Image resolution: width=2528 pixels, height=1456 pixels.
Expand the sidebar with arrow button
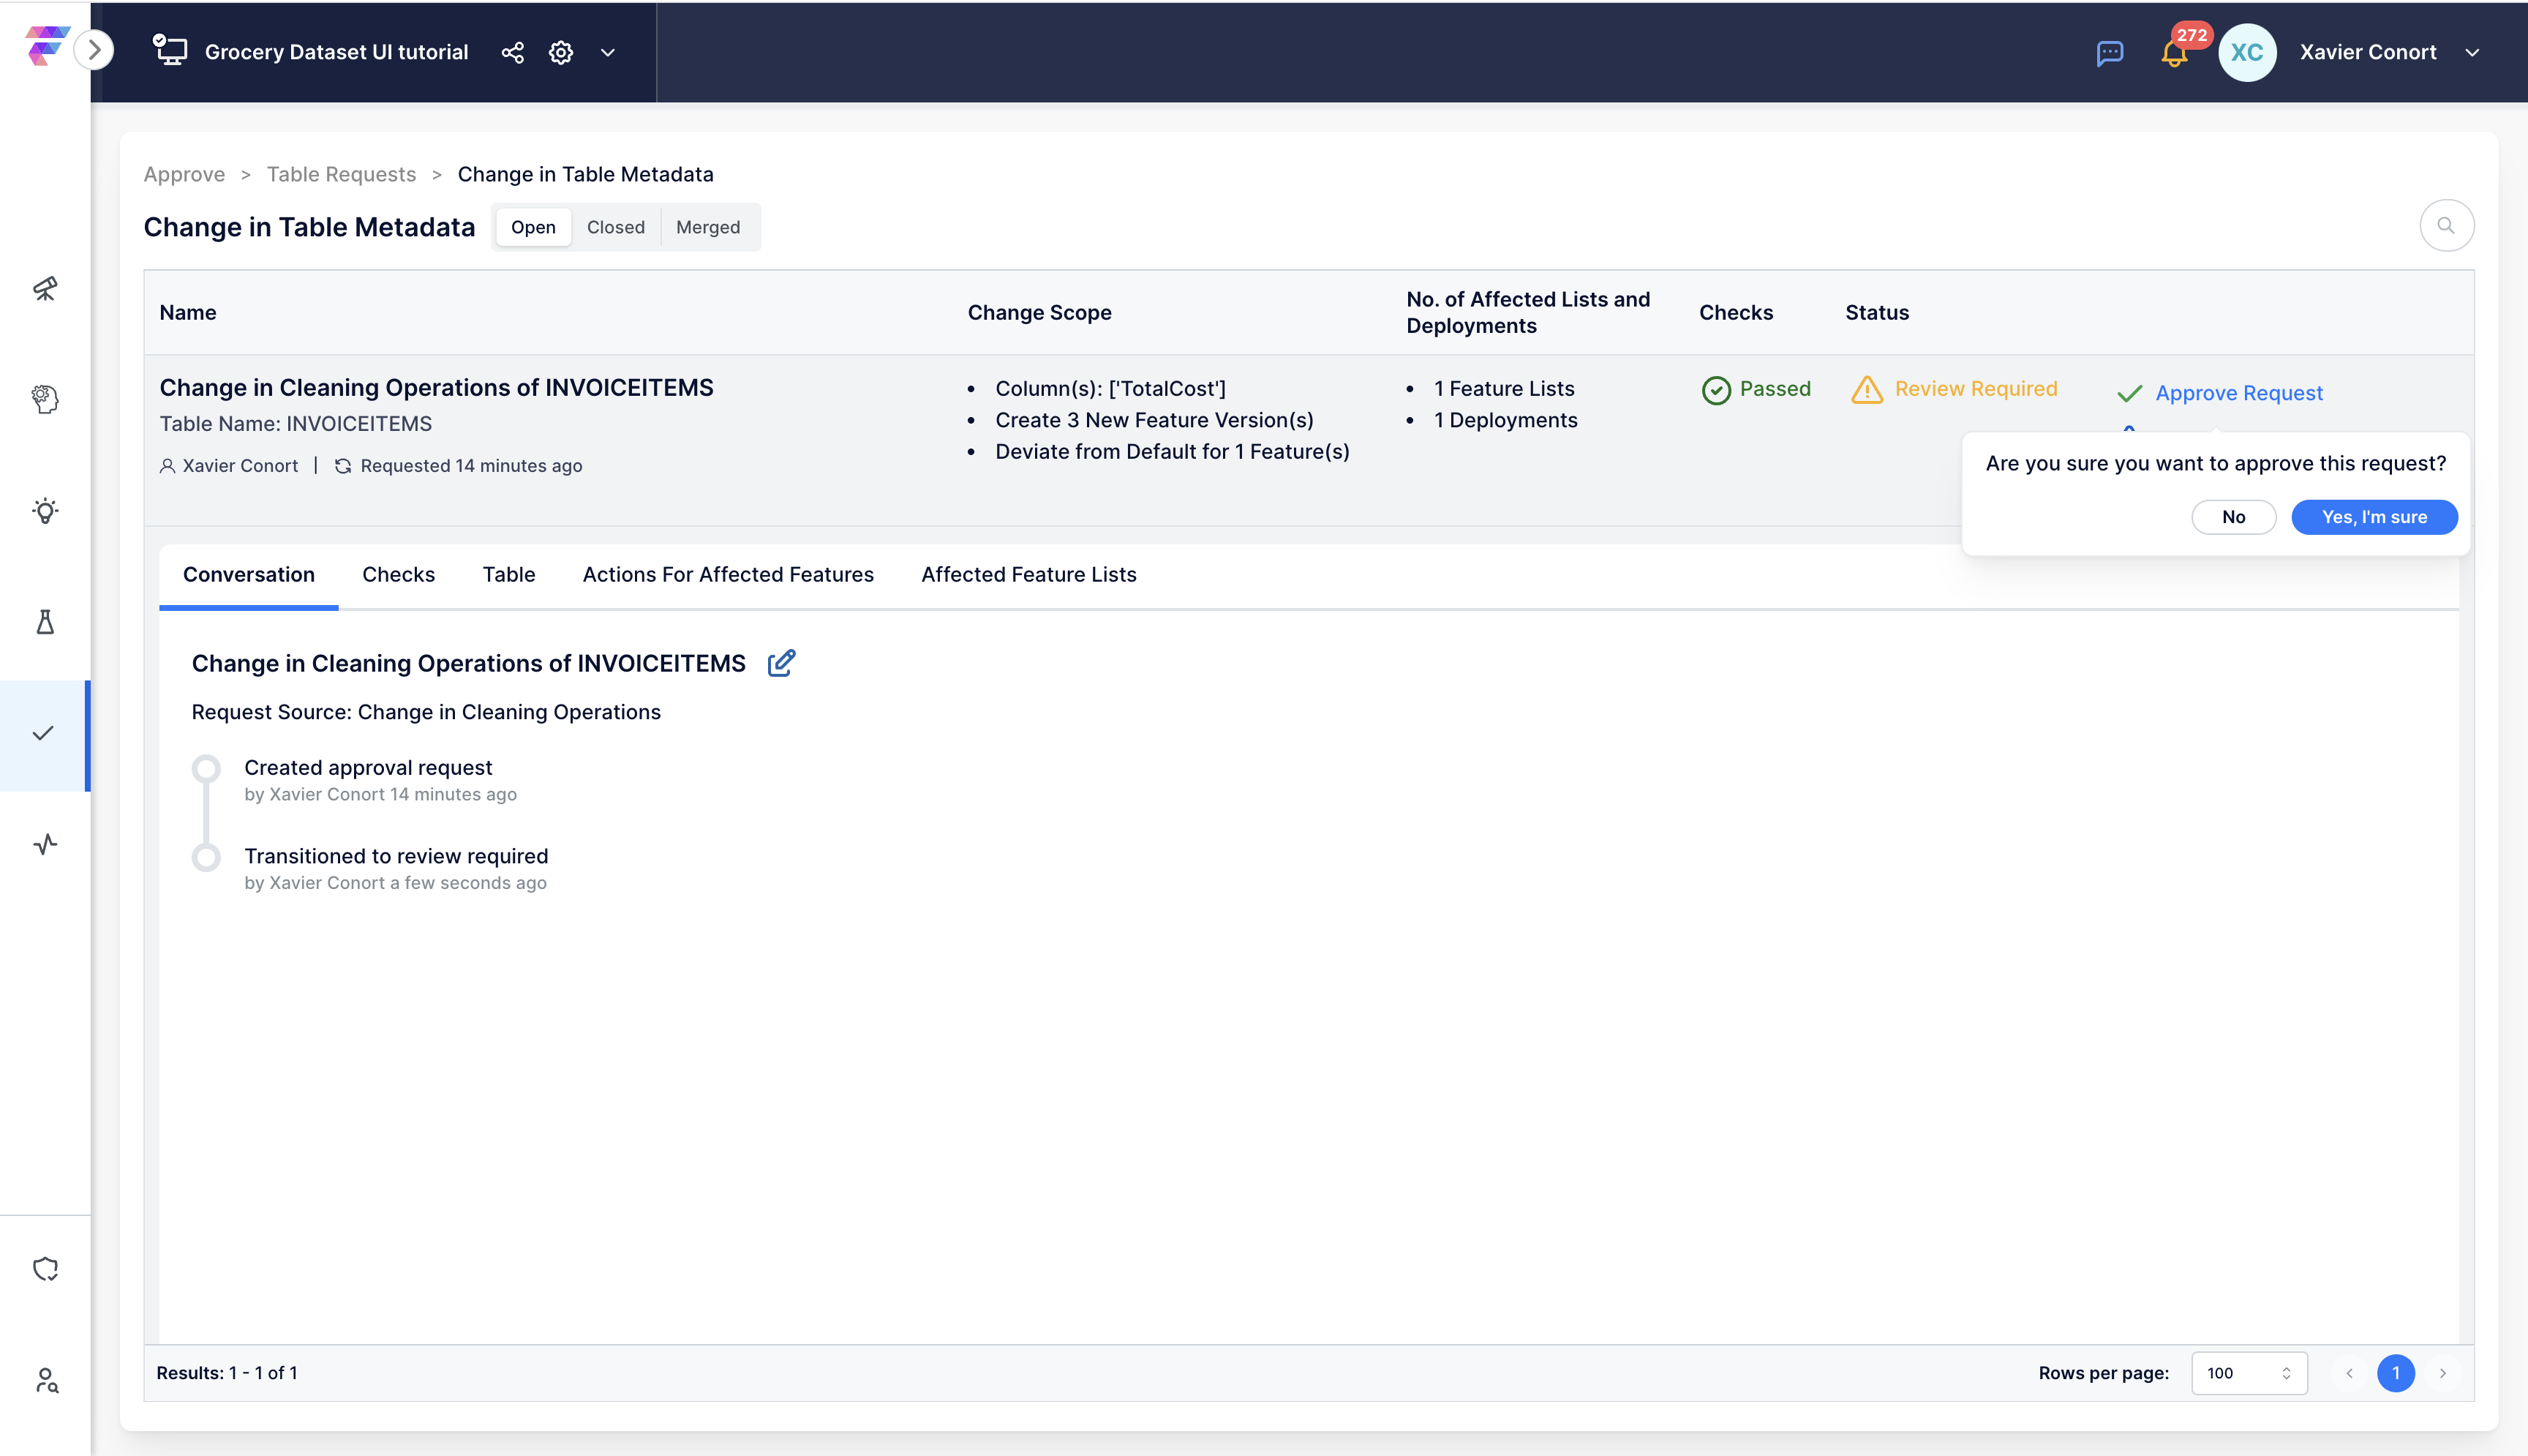pyautogui.click(x=94, y=50)
